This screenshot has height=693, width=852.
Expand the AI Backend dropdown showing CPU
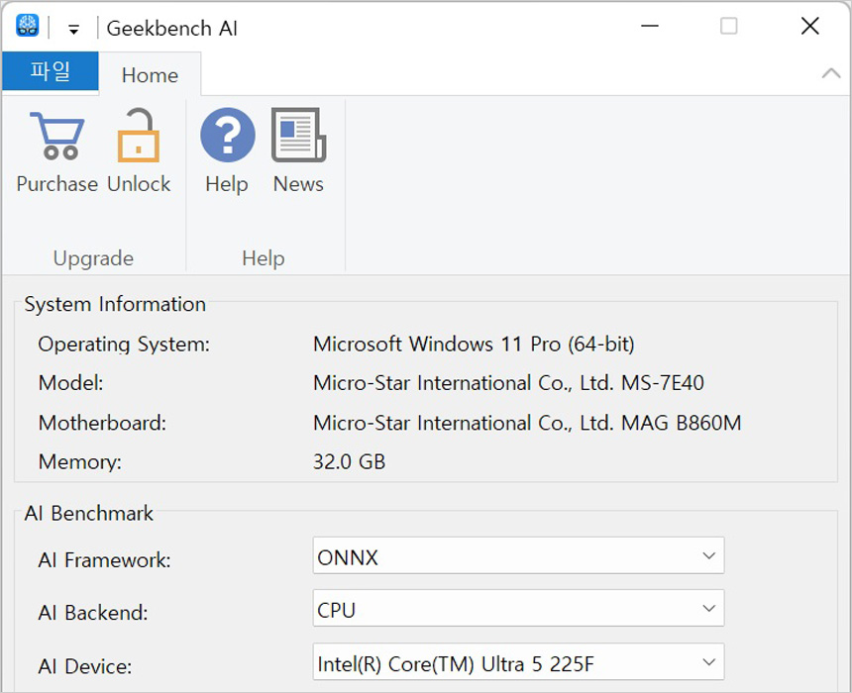tap(518, 609)
